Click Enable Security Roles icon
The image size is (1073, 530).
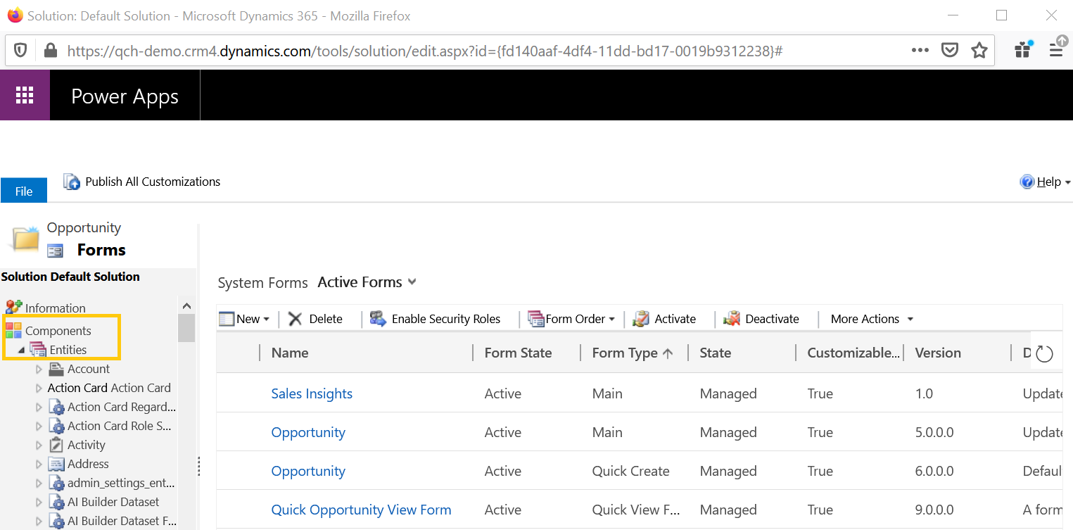point(378,319)
